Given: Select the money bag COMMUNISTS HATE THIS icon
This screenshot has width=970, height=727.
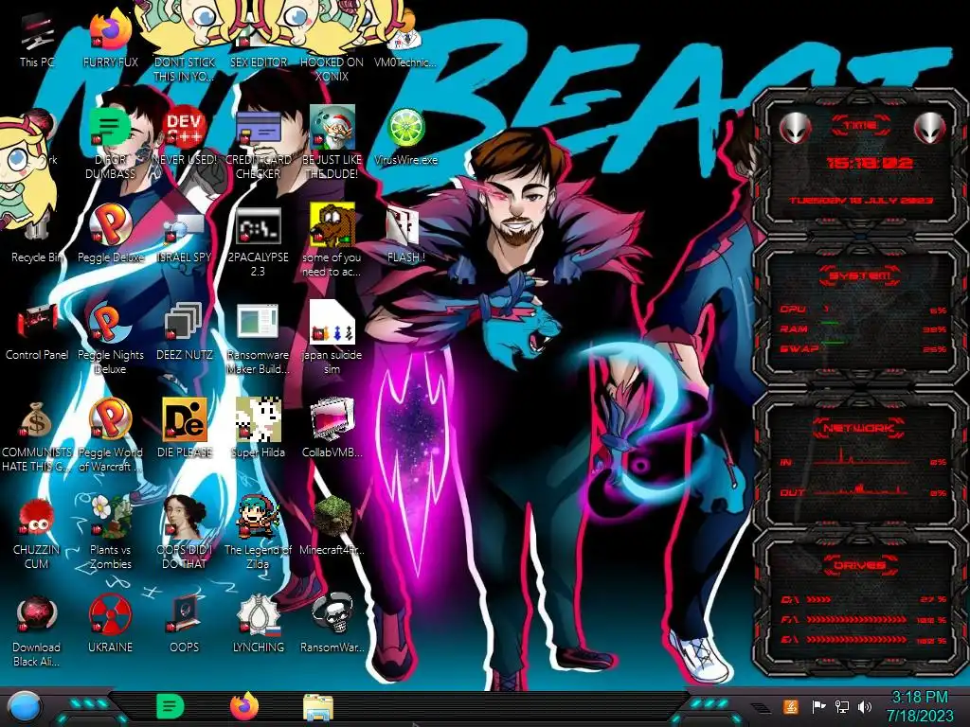Looking at the screenshot, I should (x=37, y=435).
